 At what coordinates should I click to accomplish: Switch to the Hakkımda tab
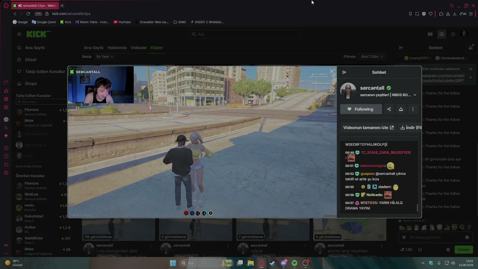pyautogui.click(x=117, y=48)
